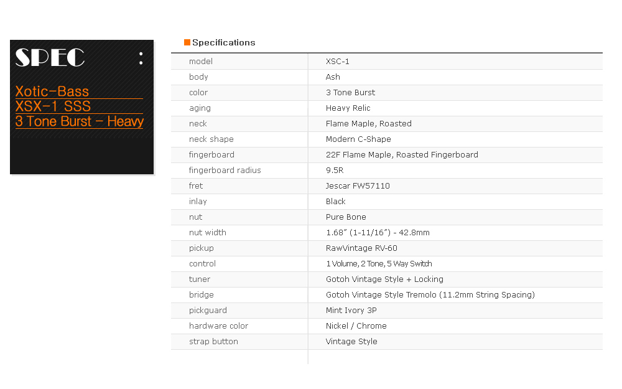Click the XSX-1 SSS link

[x=53, y=106]
